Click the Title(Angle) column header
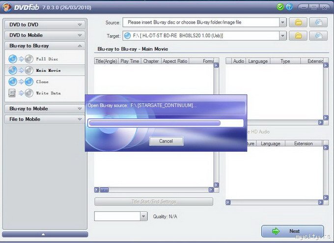The width and height of the screenshot is (334, 243). (106, 61)
